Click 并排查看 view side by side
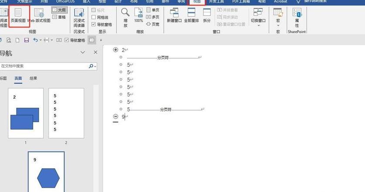 pos(227,10)
